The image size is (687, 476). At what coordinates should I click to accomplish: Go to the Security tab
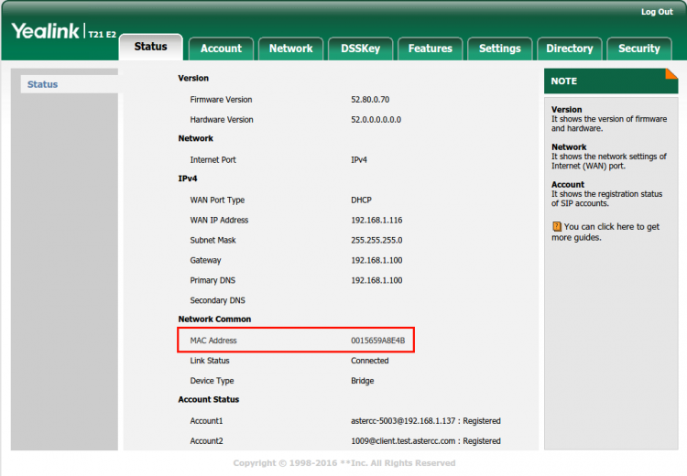pos(638,49)
